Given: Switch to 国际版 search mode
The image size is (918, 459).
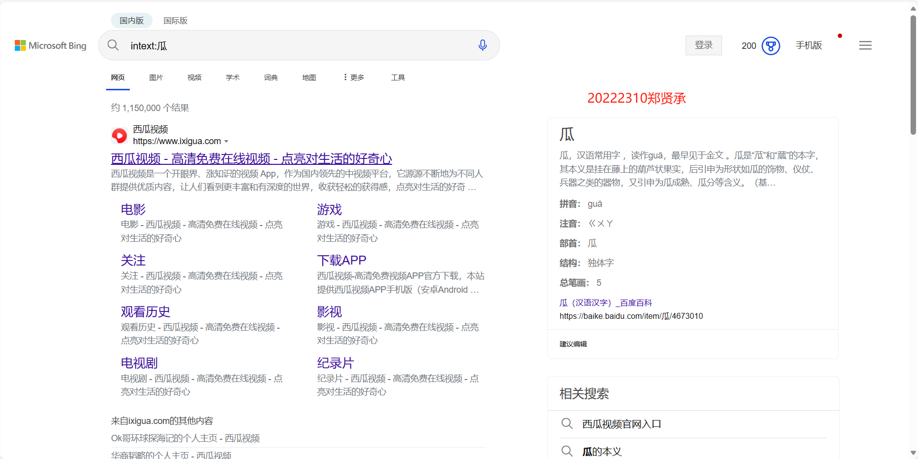Looking at the screenshot, I should (176, 21).
